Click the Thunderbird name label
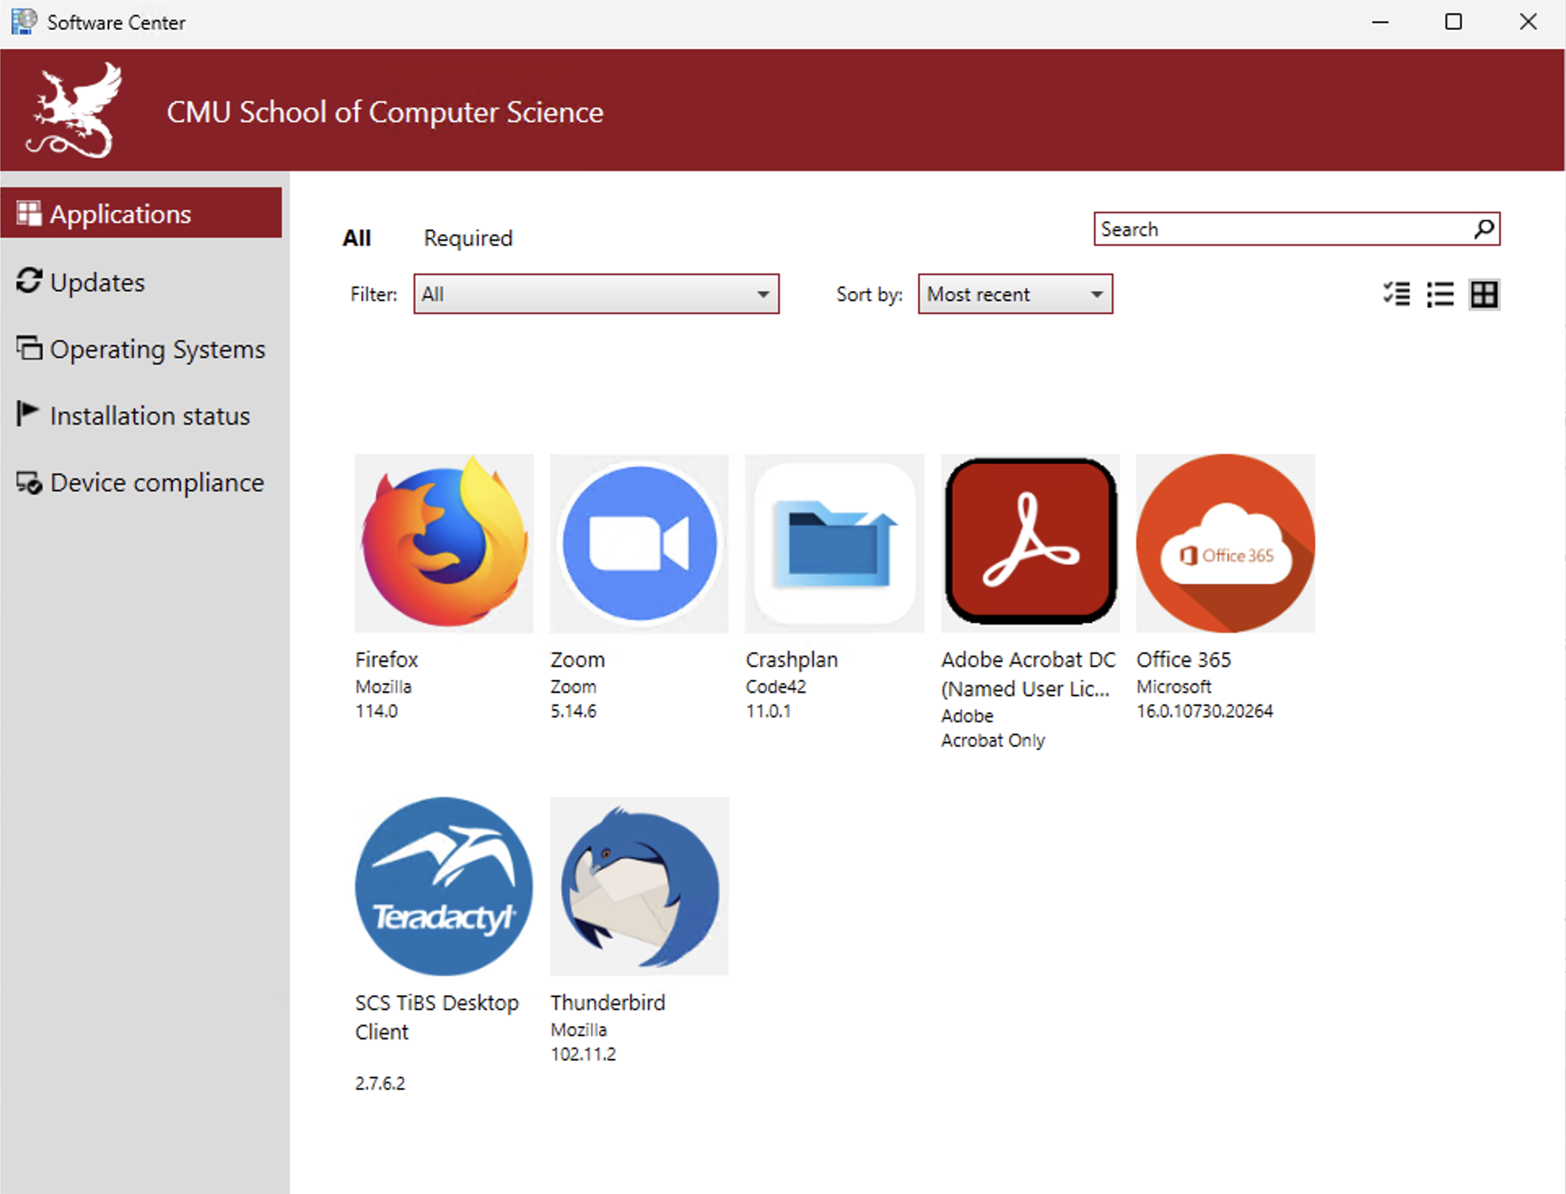Screen dimensions: 1566x1194 click(608, 1003)
